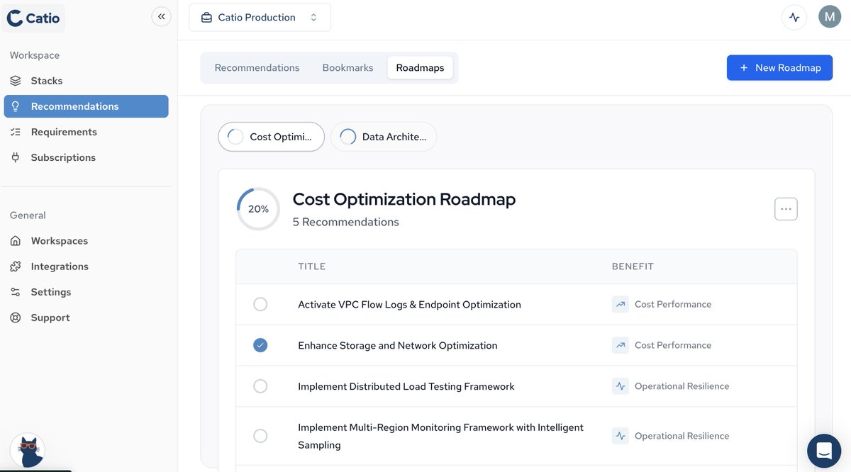Open Integrations in the sidebar
The image size is (851, 472).
pos(86,266)
